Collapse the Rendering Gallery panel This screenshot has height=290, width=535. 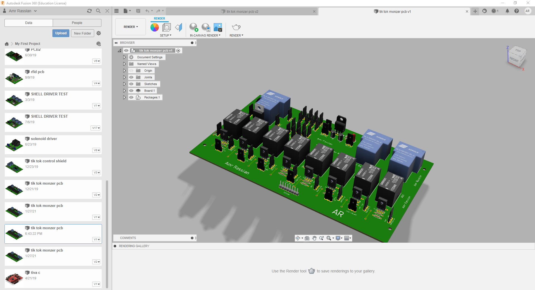(115, 246)
